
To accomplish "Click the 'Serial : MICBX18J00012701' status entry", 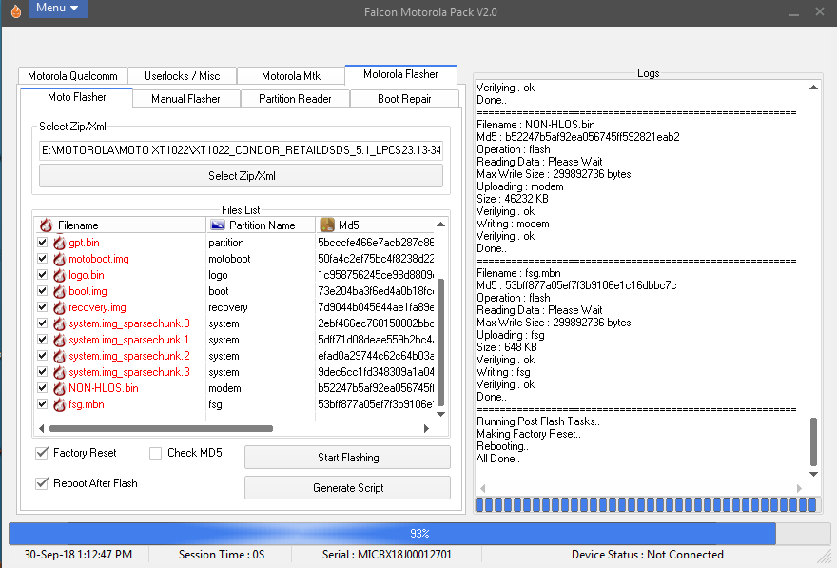I will (x=387, y=555).
